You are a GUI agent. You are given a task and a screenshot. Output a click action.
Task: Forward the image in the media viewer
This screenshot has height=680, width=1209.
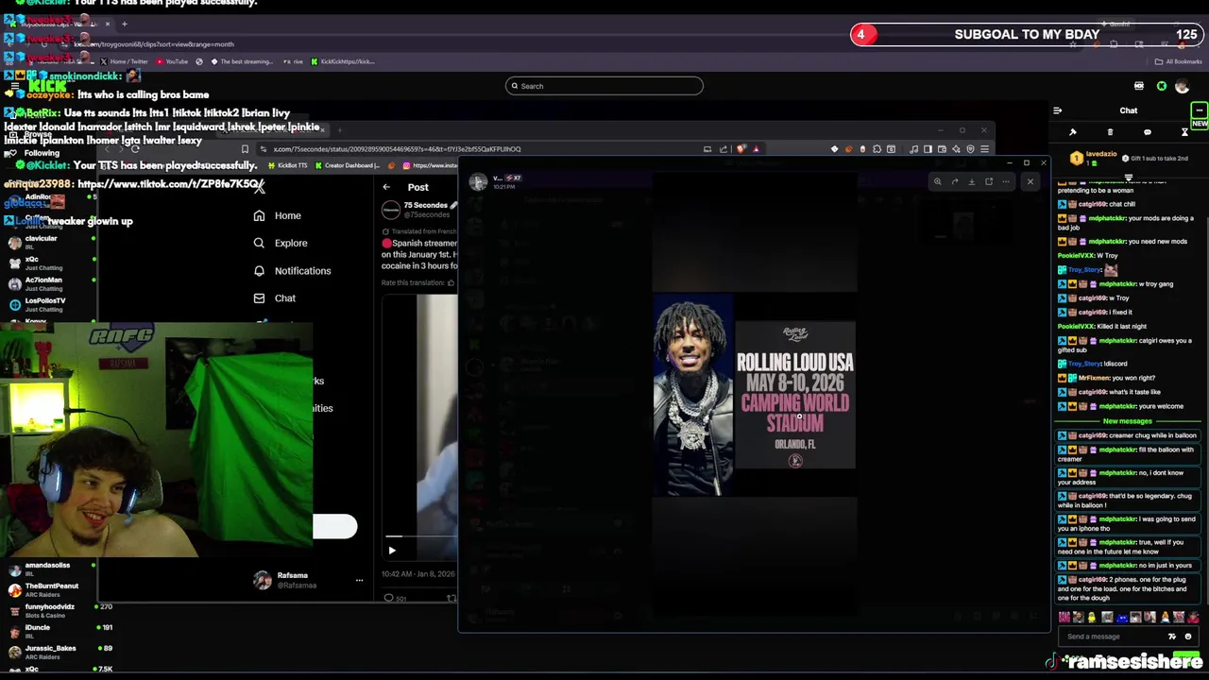954,181
